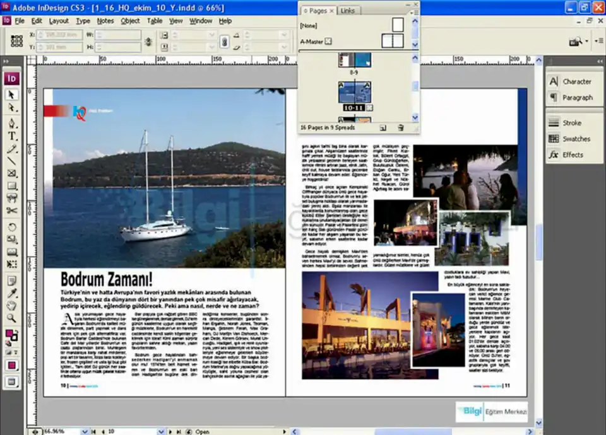Image resolution: width=606 pixels, height=435 pixels.
Task: Expand the Bridge button dropdown arrow
Action: pyautogui.click(x=587, y=42)
